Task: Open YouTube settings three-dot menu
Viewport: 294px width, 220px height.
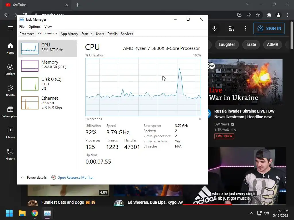Action: coord(245,28)
